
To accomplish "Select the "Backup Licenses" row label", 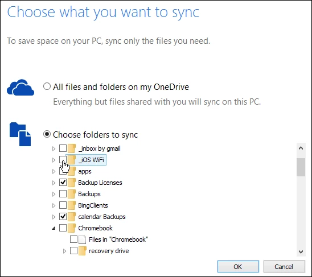I will point(100,183).
